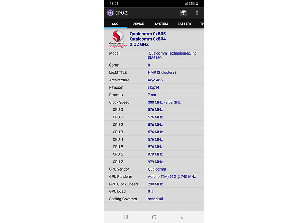Tap the schedutil governor value
This screenshot has height=223, width=308.
pos(155,199)
